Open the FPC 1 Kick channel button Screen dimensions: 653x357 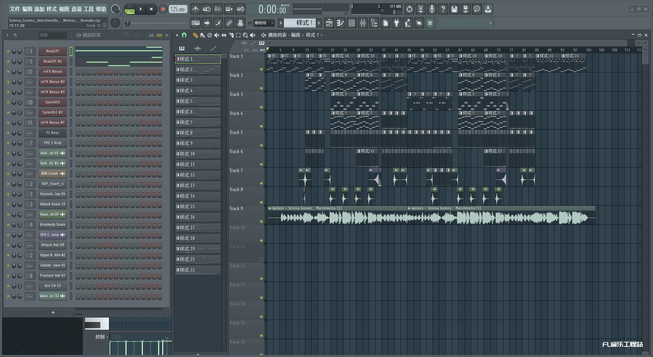(x=52, y=143)
